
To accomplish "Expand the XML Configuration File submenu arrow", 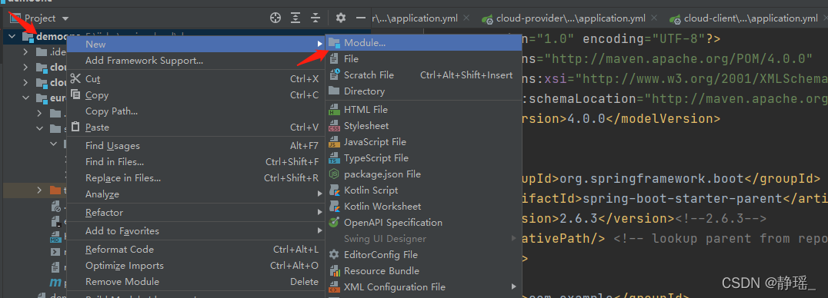I will point(513,287).
